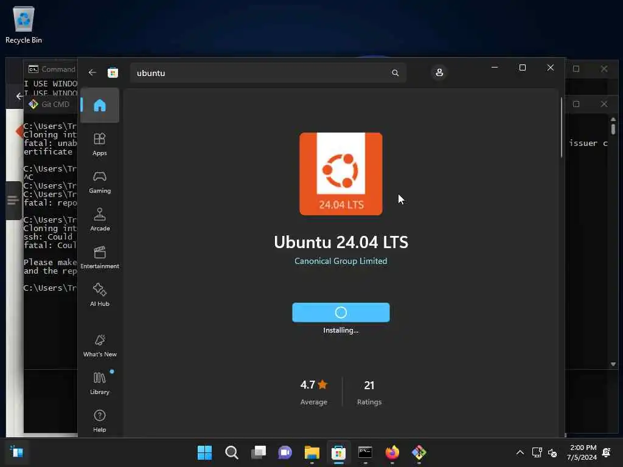Open the Library with update badge

(x=100, y=383)
